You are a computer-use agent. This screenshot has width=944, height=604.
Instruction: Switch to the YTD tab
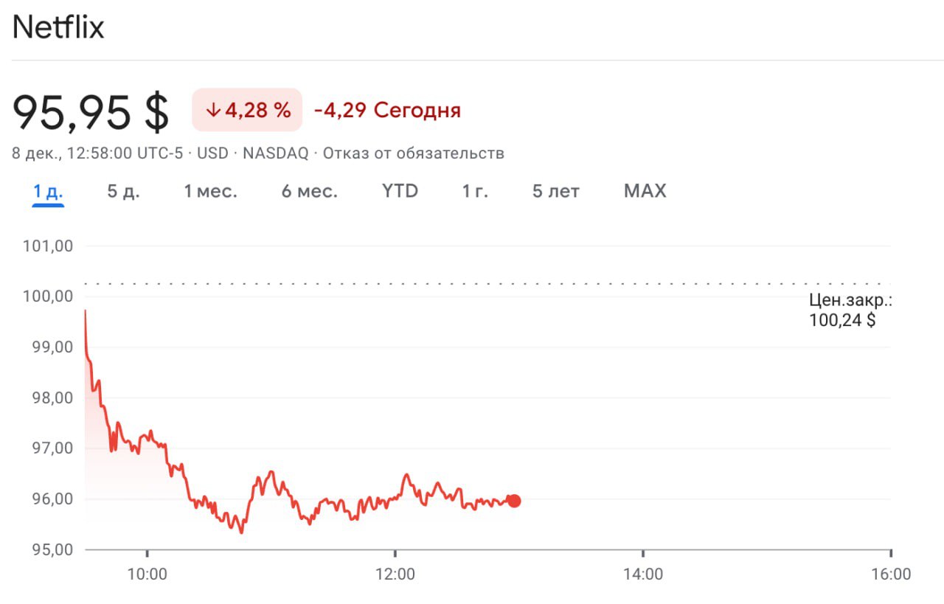click(x=400, y=192)
